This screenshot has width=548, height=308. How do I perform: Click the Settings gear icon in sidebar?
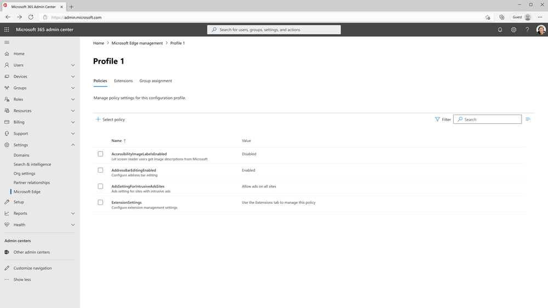(x=7, y=145)
